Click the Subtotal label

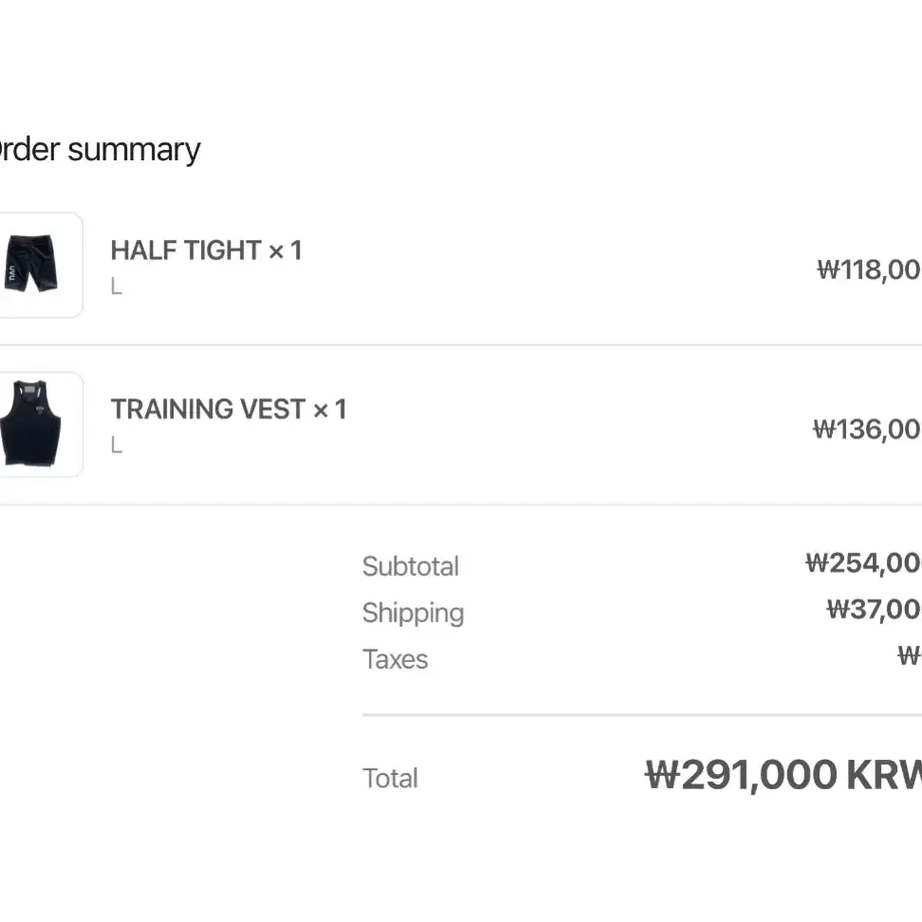(411, 566)
